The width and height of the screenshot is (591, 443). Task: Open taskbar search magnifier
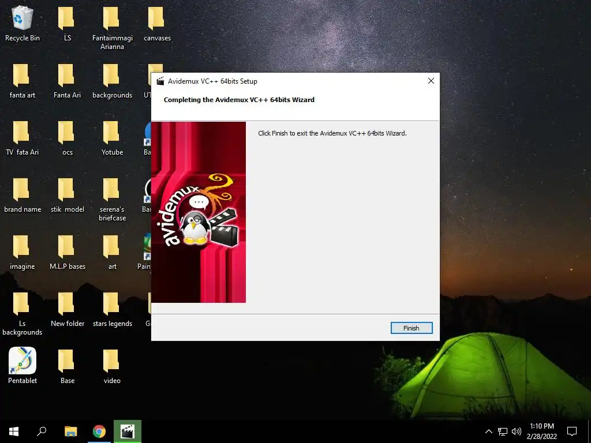click(42, 431)
